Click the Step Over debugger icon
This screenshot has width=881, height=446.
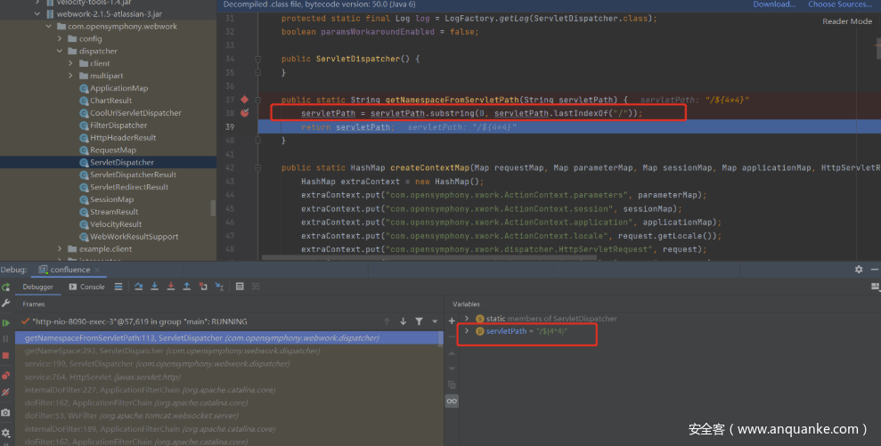tap(138, 287)
